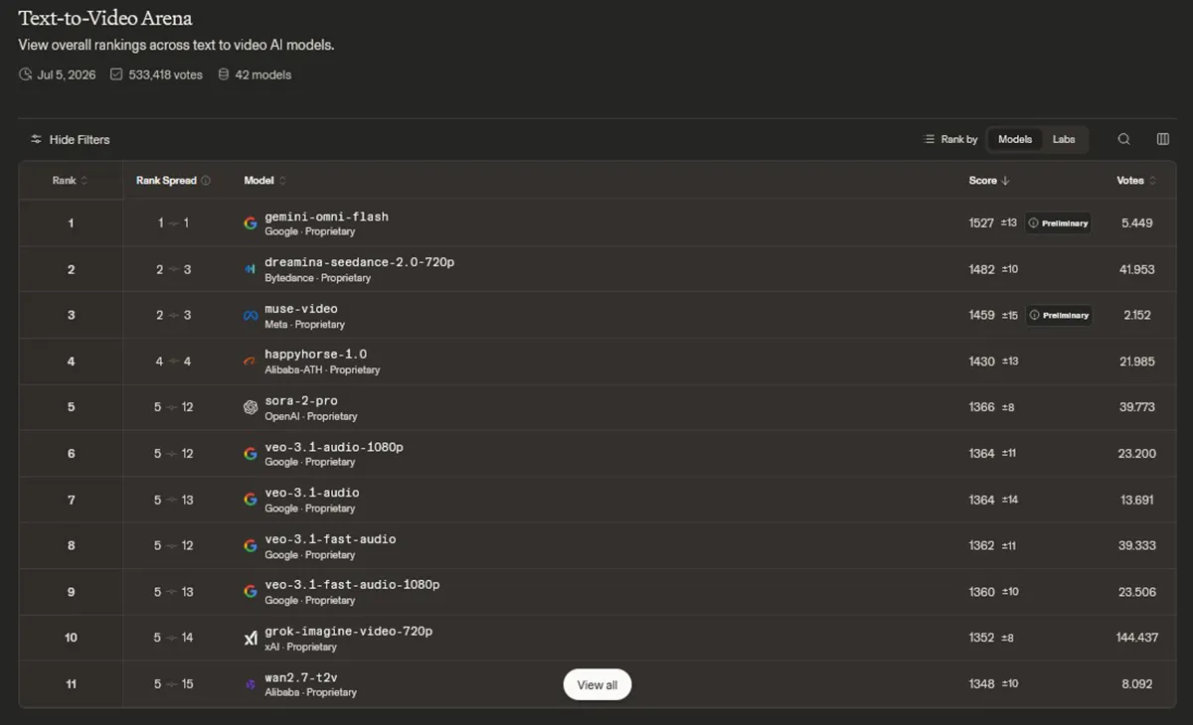Click the database icon next to 42 models
This screenshot has width=1193, height=725.
click(x=224, y=74)
